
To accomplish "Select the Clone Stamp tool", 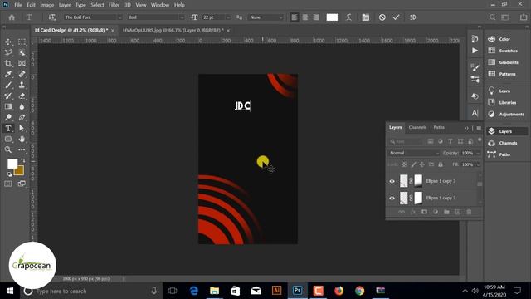I will point(22,85).
